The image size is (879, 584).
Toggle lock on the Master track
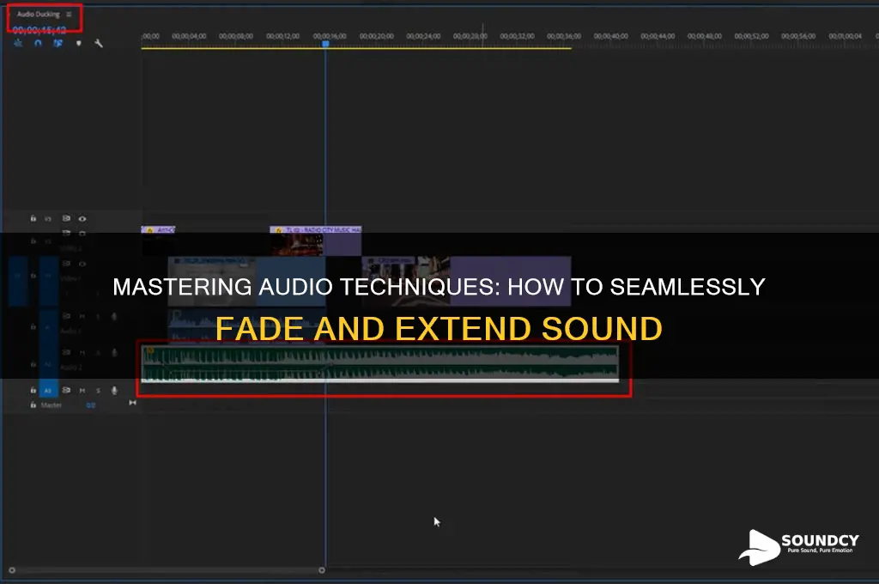click(x=33, y=405)
